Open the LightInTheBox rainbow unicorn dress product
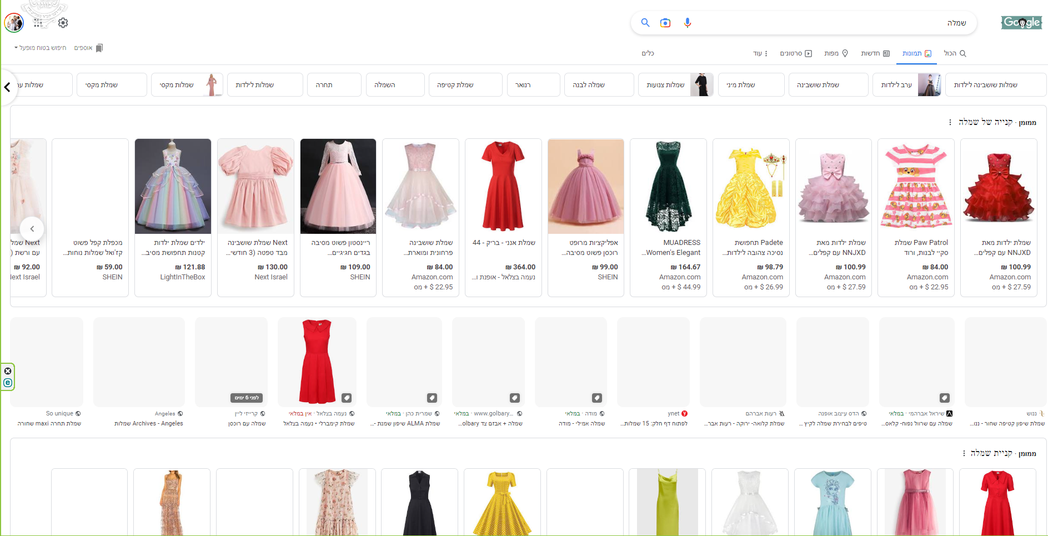The width and height of the screenshot is (1048, 536). click(x=173, y=217)
